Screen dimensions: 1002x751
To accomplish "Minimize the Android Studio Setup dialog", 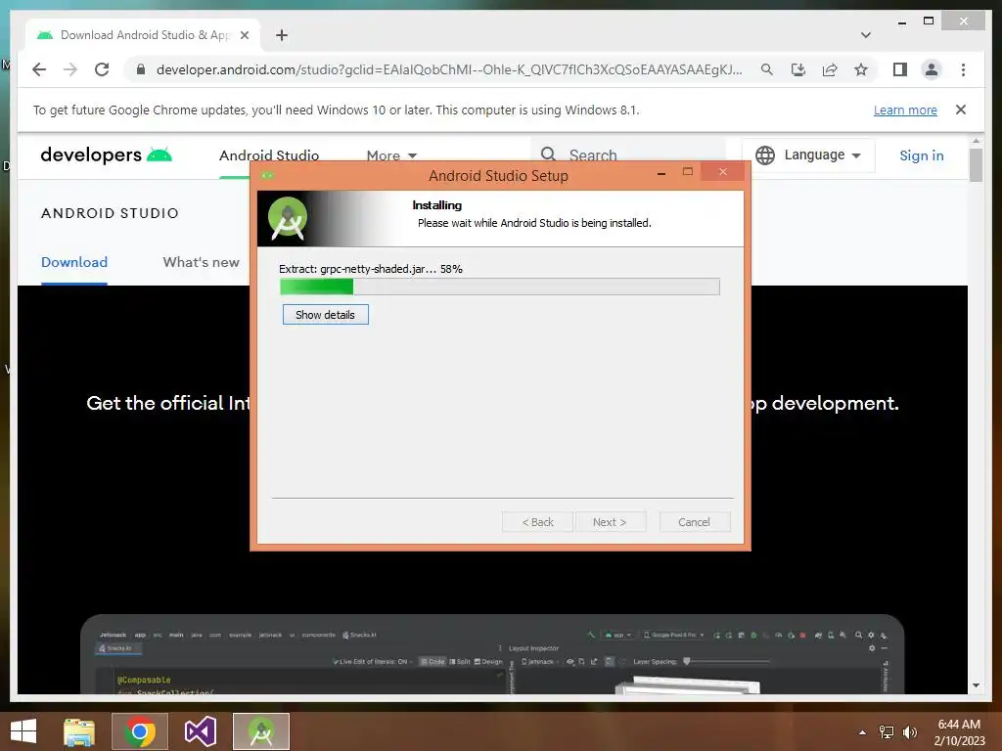I will 661,172.
